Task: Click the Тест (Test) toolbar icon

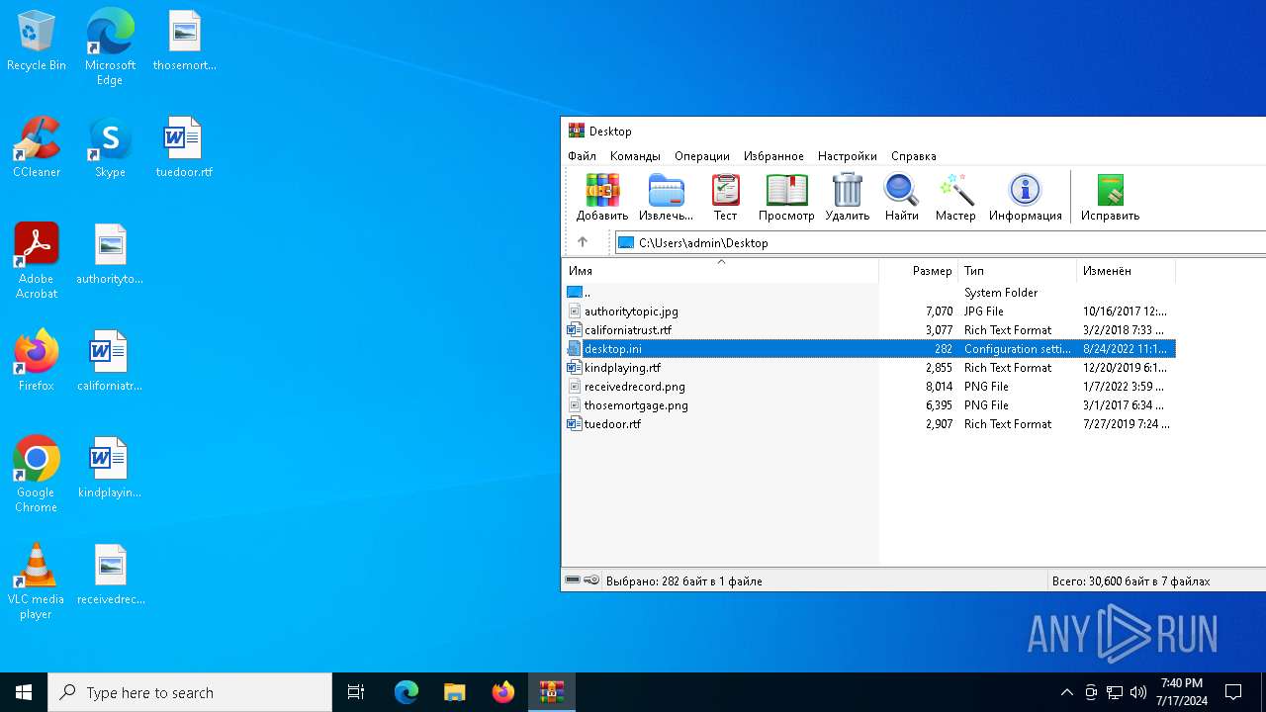Action: point(725,197)
